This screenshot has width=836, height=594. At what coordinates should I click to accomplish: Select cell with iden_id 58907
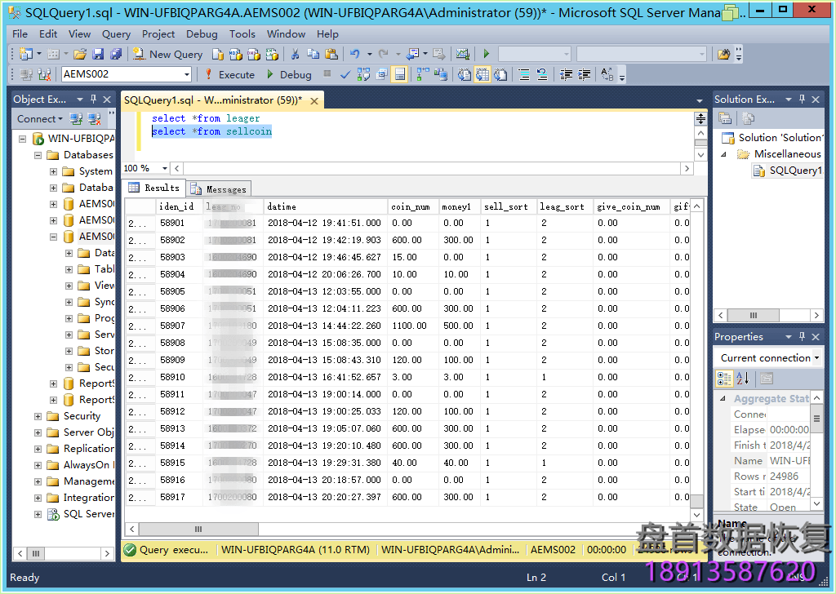[179, 326]
